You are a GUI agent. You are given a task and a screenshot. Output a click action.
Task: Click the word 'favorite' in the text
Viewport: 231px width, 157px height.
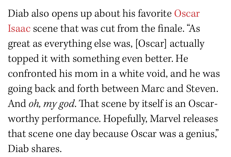(x=155, y=14)
